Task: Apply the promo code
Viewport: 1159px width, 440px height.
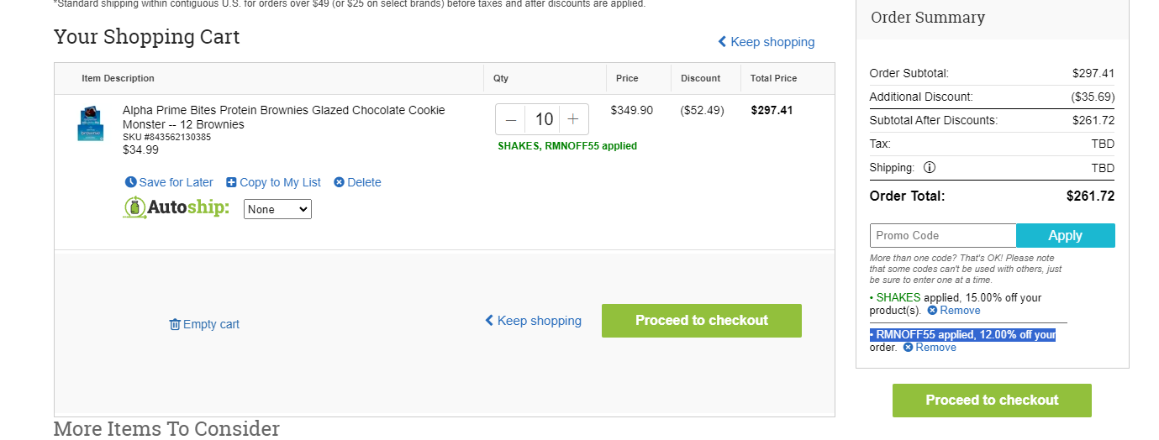Action: pyautogui.click(x=1066, y=235)
